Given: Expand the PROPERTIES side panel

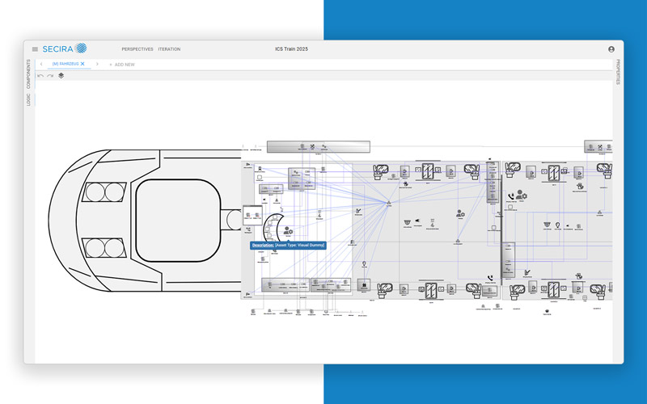Looking at the screenshot, I should [618, 72].
